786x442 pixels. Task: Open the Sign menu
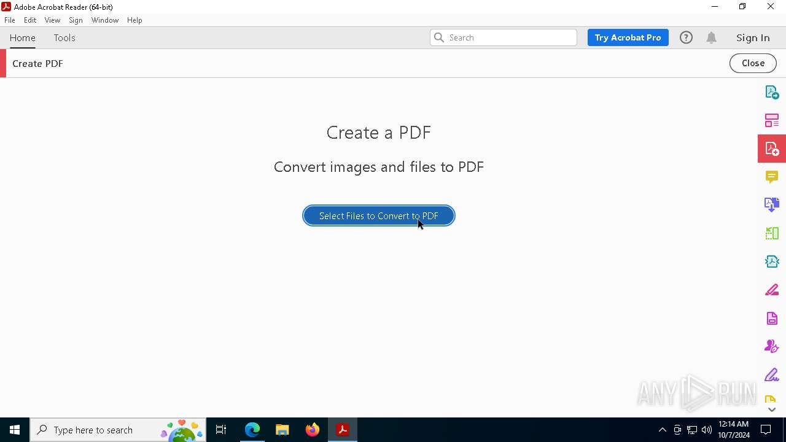(76, 20)
